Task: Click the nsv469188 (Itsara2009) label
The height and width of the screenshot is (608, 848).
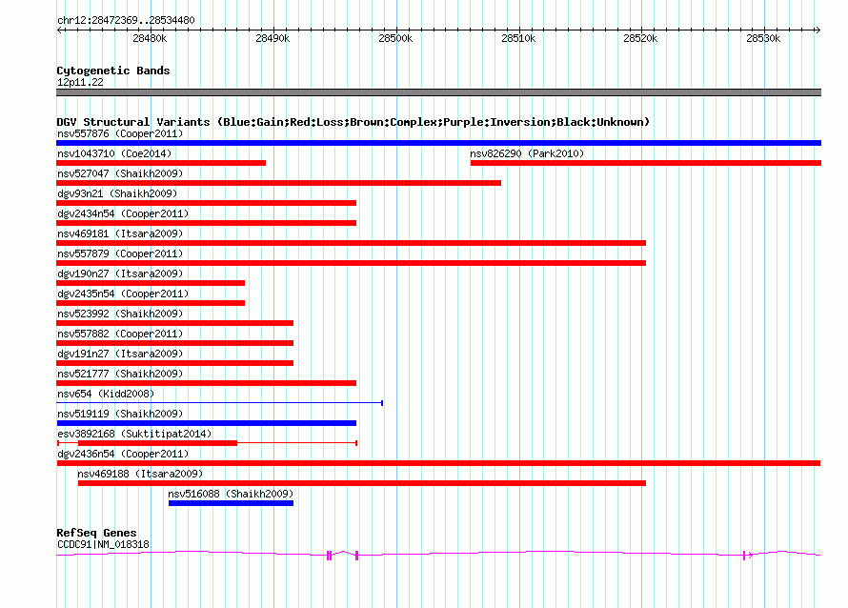Action: point(140,474)
